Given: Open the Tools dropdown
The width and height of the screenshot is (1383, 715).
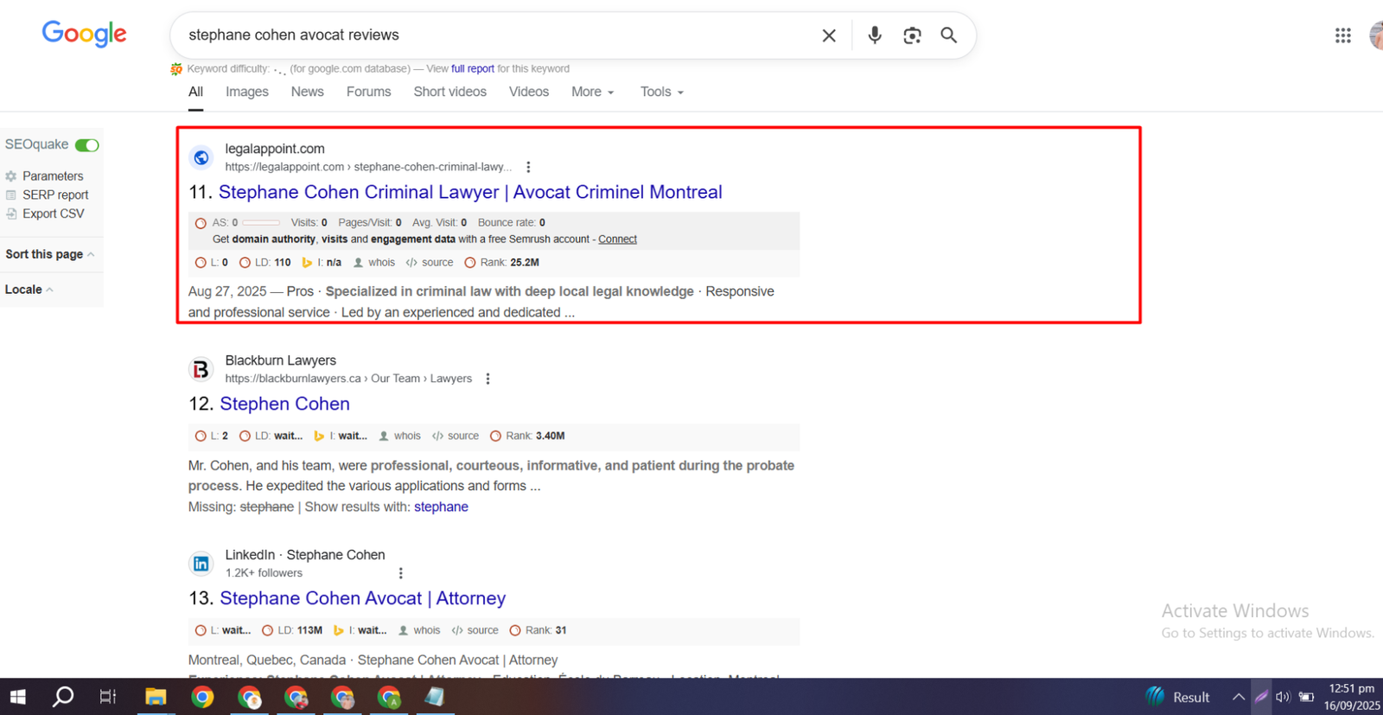Looking at the screenshot, I should click(661, 92).
